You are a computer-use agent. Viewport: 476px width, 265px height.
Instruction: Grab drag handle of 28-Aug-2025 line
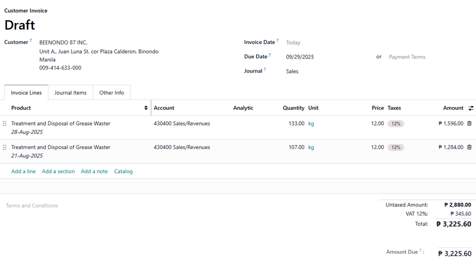[5, 124]
